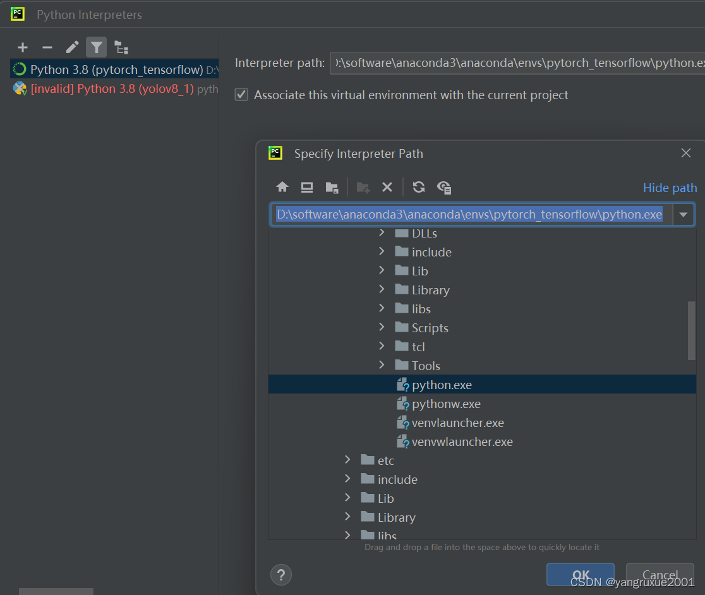
Task: Click the pythonw.exe file icon
Action: (x=403, y=404)
